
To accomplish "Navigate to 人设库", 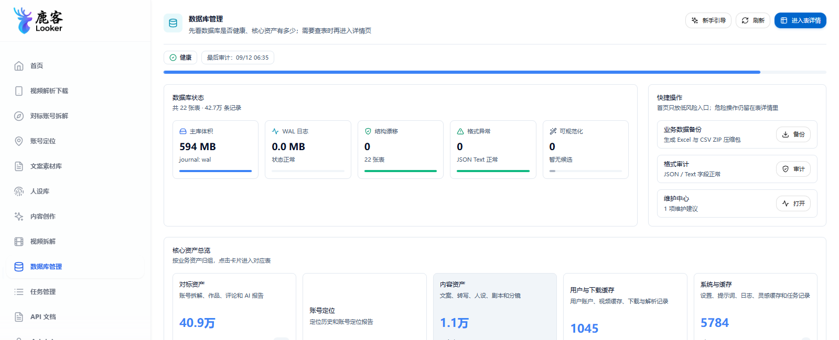I will tap(76, 191).
